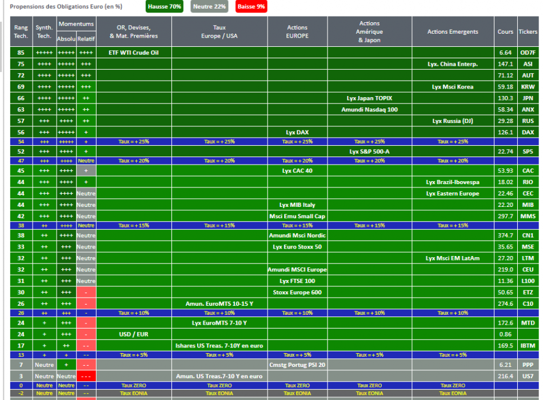
Task: Select the "Amundi Msci Nordic" cell
Action: click(297, 235)
